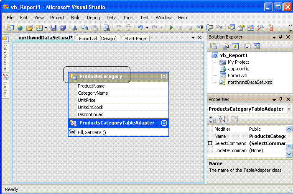Collapse the ProductsCategoryTableAdapter section with its chevron
293x194 pixels.
(x=164, y=123)
